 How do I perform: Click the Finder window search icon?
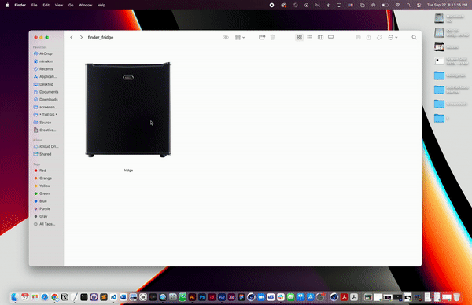tap(415, 37)
